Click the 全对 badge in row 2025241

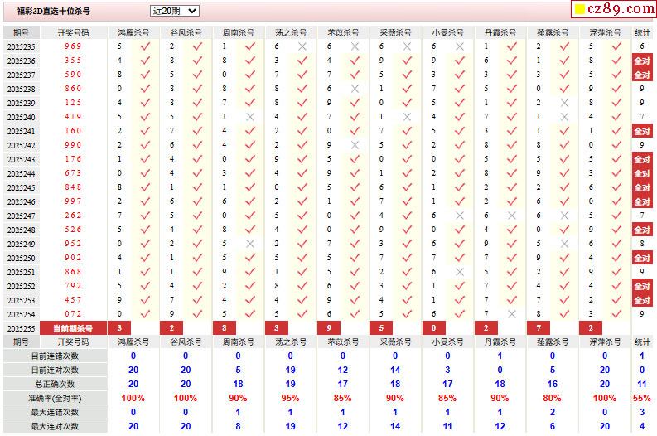pyautogui.click(x=642, y=131)
